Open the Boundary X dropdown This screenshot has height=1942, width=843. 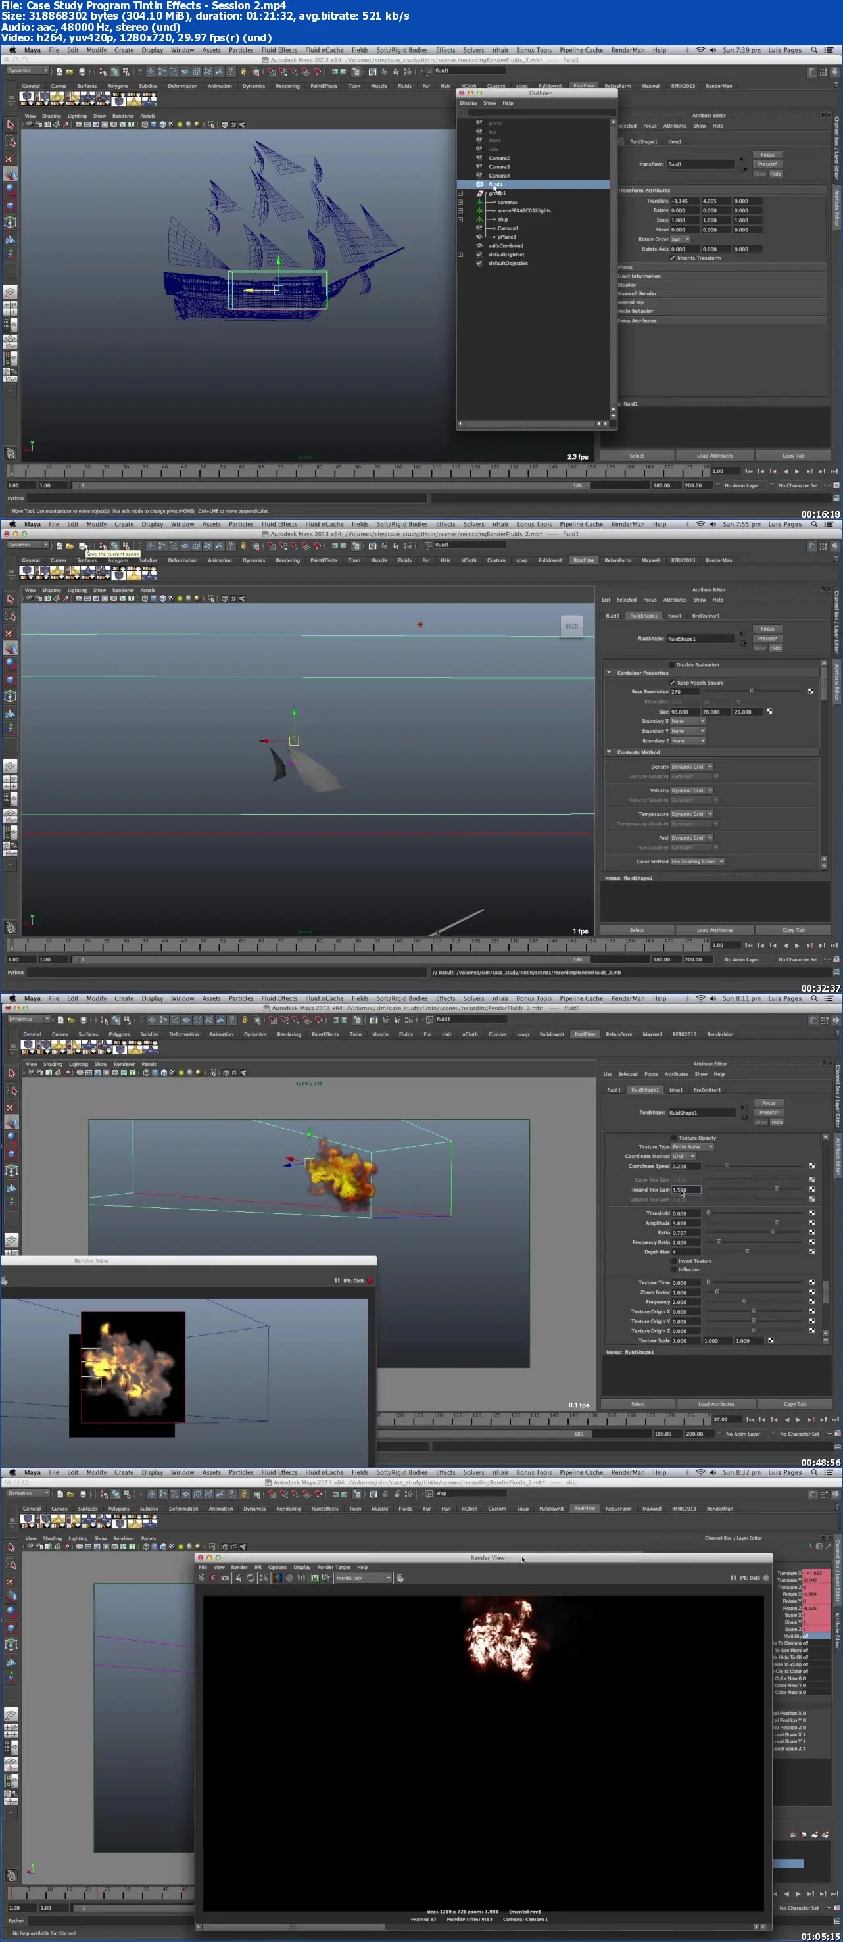point(688,721)
